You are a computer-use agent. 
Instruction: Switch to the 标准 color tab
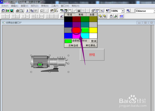[70, 14]
